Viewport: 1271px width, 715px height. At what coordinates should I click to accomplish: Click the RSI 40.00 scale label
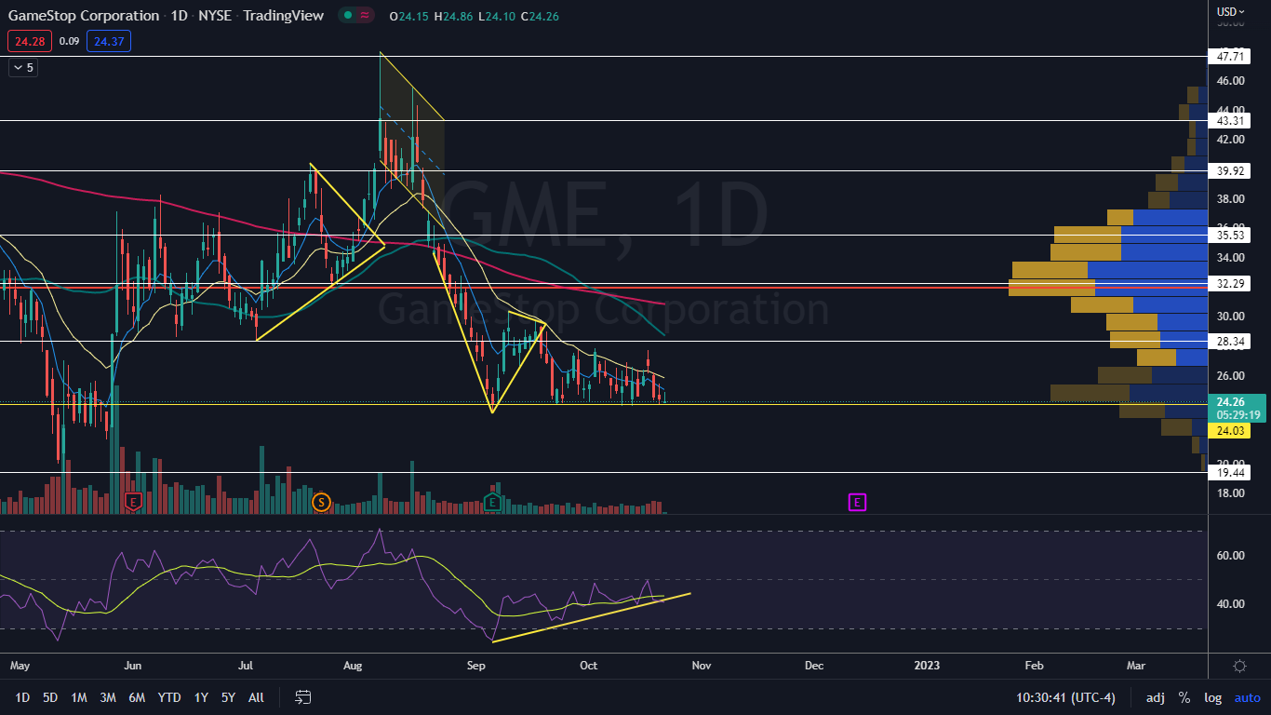pyautogui.click(x=1231, y=604)
